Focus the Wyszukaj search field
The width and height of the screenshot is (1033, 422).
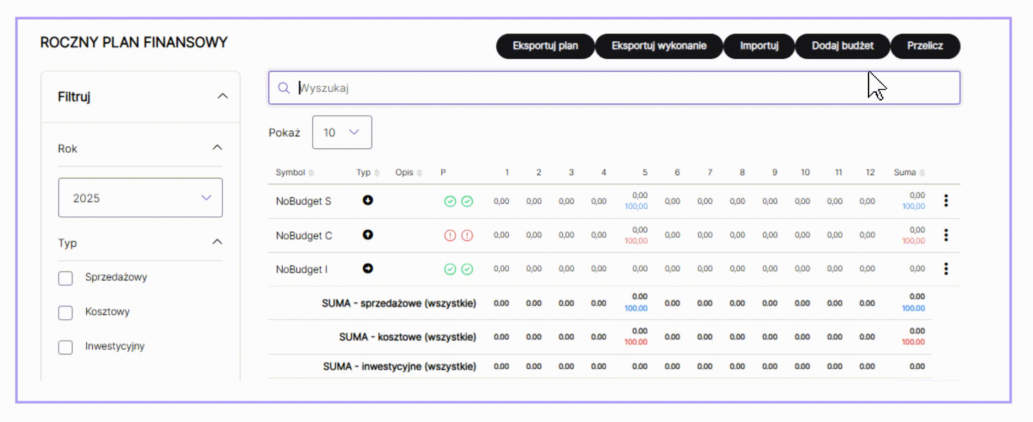click(x=614, y=88)
